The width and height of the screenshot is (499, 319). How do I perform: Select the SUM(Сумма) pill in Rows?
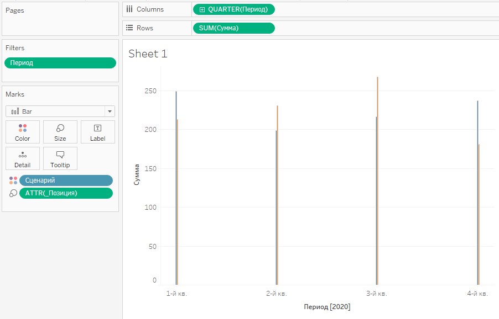point(234,28)
